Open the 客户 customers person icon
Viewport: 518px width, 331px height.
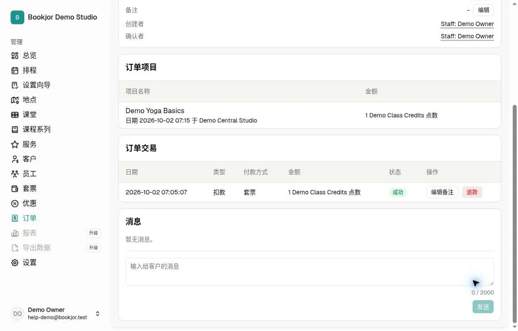tap(15, 159)
